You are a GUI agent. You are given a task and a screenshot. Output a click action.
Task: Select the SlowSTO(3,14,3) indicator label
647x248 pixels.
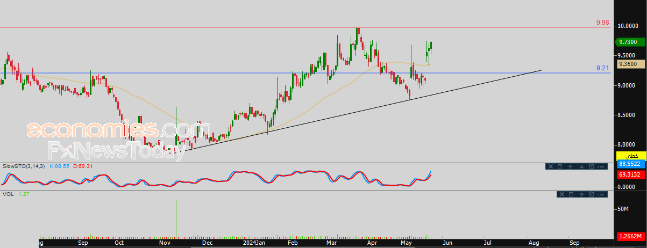pyautogui.click(x=24, y=166)
